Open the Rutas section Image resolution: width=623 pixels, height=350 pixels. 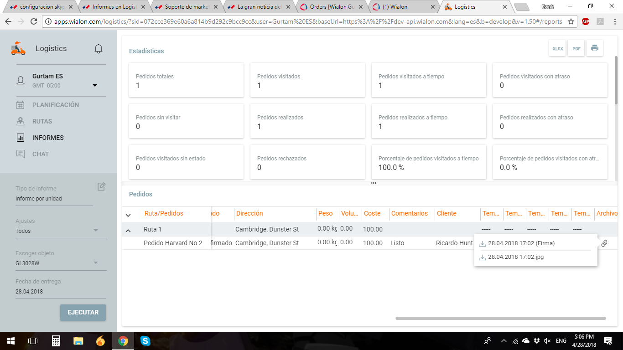[x=42, y=121]
